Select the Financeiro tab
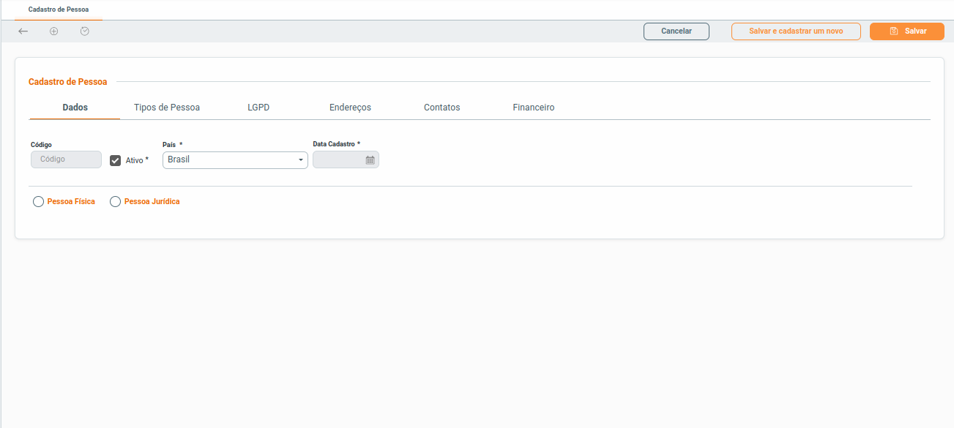Screen dimensions: 954x428 click(533, 108)
